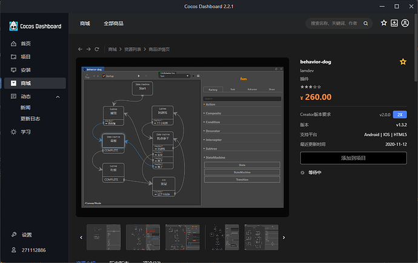
Task: Select the second preview thumbnail
Action: 143,237
